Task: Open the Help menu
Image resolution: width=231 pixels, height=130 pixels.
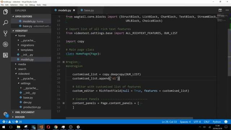Action: click(44, 5)
